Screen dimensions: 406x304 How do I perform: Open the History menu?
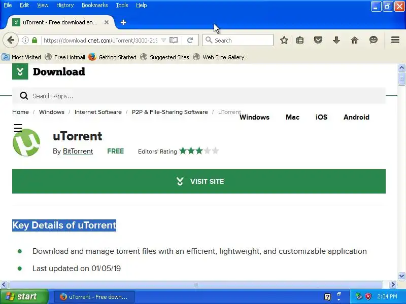click(x=65, y=5)
